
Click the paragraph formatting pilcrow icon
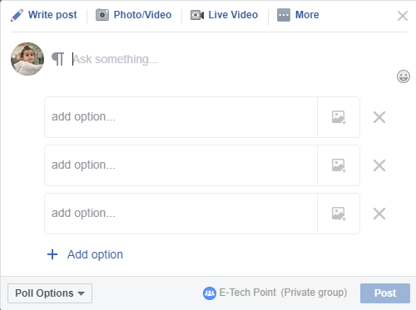point(58,59)
